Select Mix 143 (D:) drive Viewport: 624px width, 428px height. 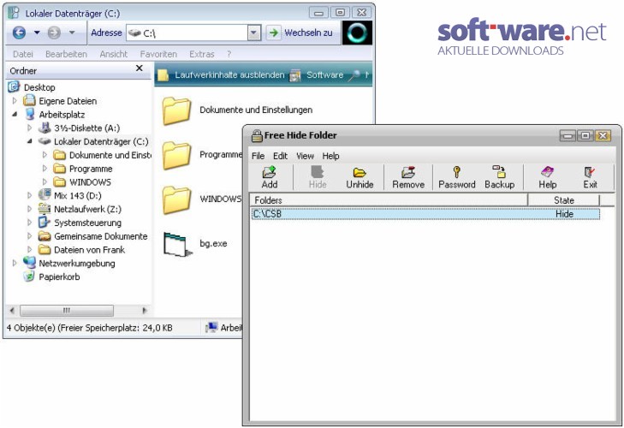tap(78, 196)
